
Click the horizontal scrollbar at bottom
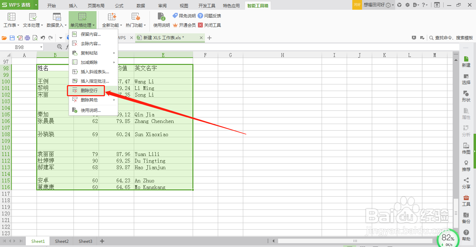point(355,241)
